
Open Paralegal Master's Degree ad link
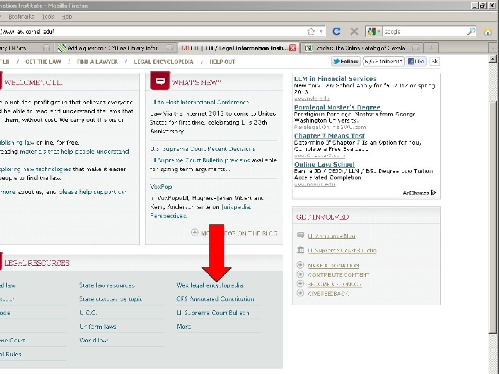coord(337,107)
